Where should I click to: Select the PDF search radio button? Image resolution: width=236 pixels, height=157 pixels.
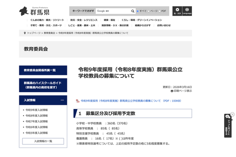[x=160, y=11]
